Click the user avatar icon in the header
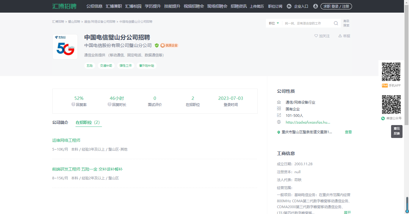Screen dimensions: 409x214 pyautogui.click(x=316, y=6)
